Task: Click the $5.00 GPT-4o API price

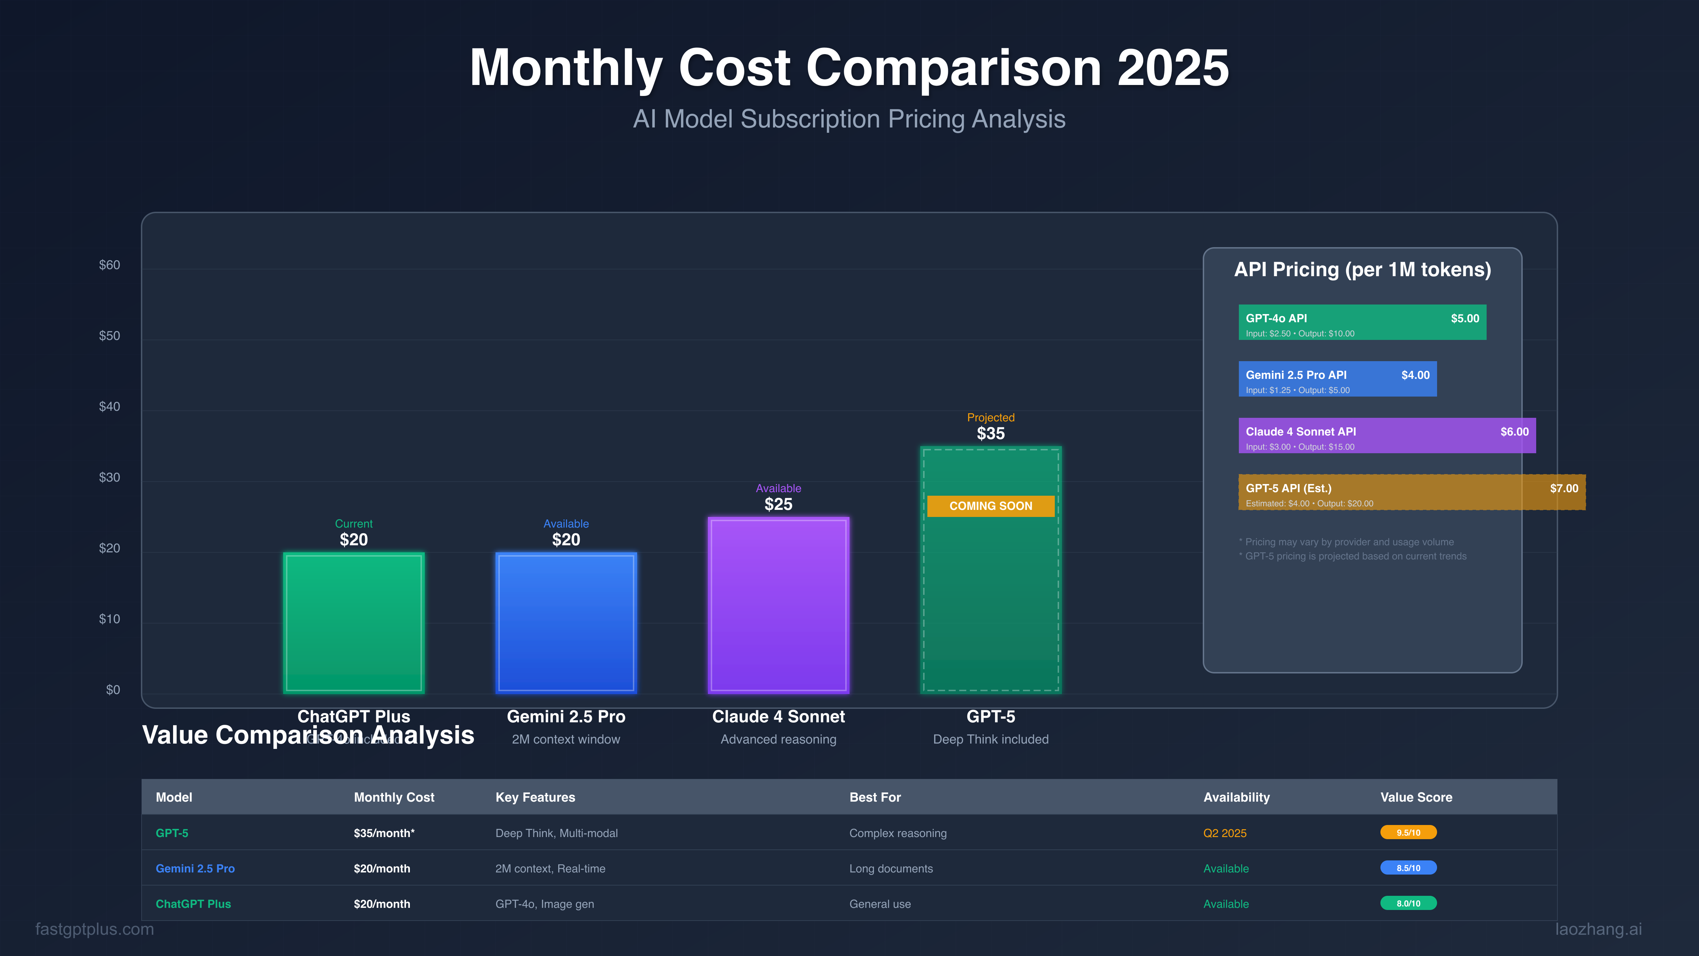Action: [1465, 318]
